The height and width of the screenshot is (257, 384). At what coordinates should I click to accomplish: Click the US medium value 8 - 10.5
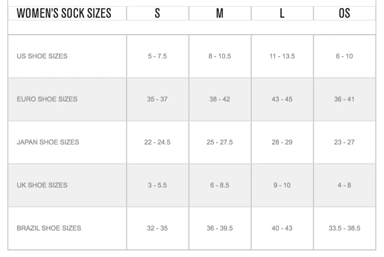pyautogui.click(x=220, y=56)
